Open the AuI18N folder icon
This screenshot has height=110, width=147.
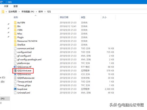15,23
